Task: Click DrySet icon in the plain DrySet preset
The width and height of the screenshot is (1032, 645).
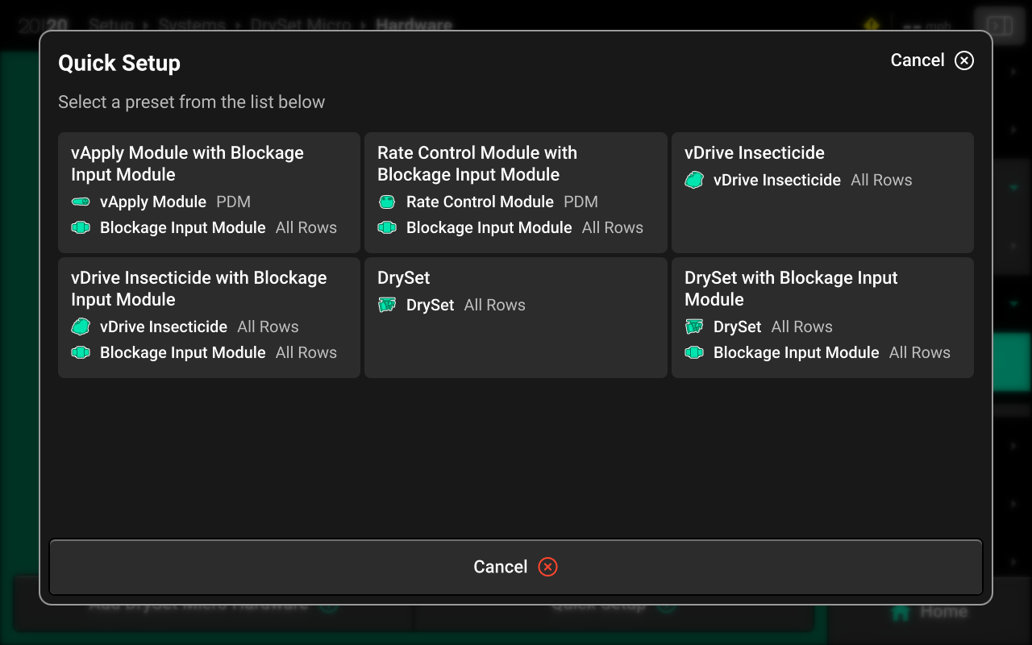Action: pyautogui.click(x=387, y=305)
